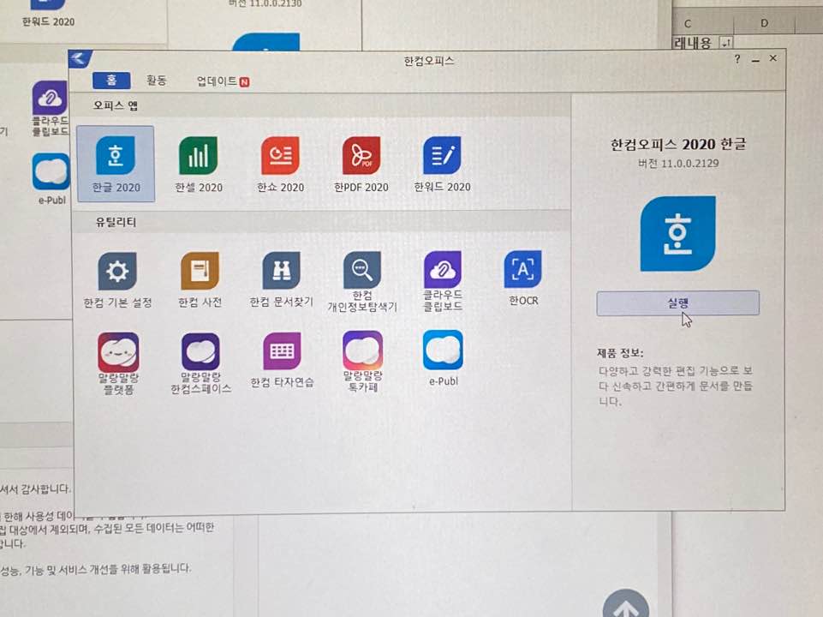The height and width of the screenshot is (617, 823).
Task: Launch 한글 2020 from the office apps
Action: coord(116,159)
